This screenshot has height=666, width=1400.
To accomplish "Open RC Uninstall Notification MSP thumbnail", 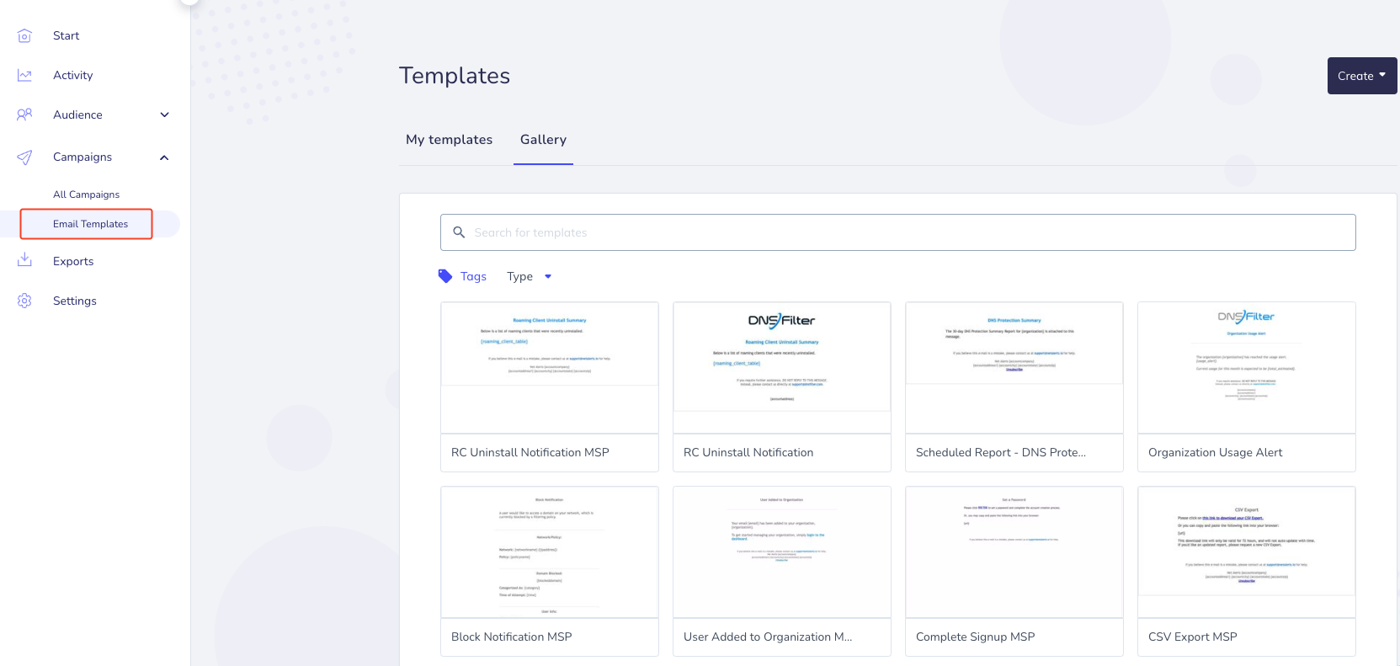I will 550,368.
